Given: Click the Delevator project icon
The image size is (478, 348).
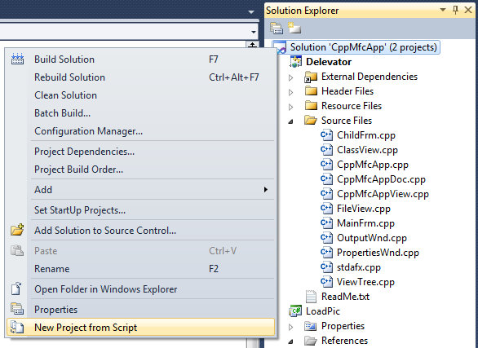Looking at the screenshot, I should [x=296, y=62].
